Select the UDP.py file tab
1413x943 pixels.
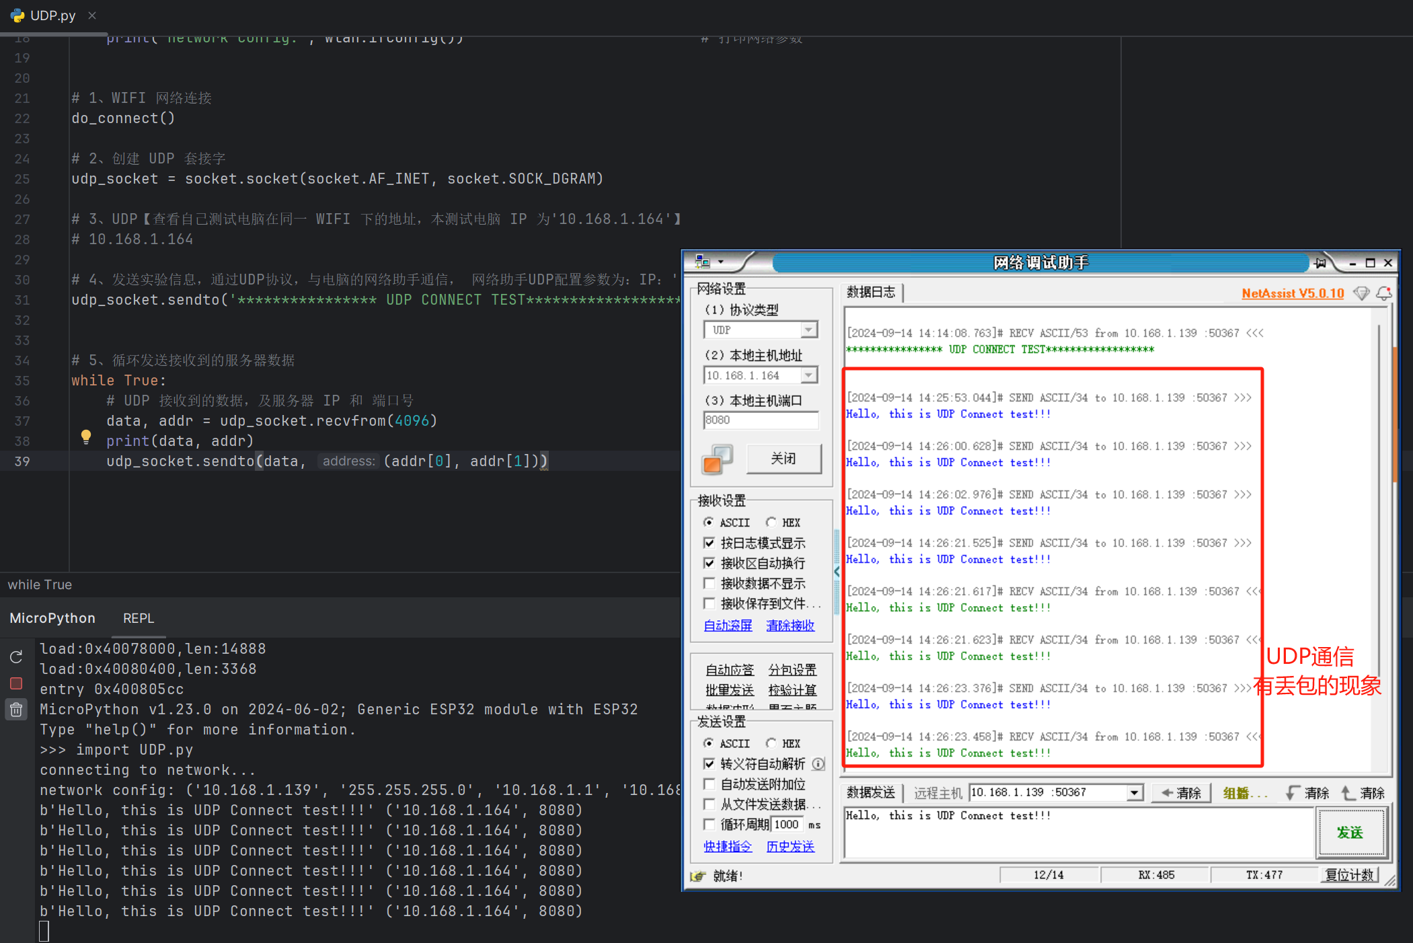tap(52, 15)
